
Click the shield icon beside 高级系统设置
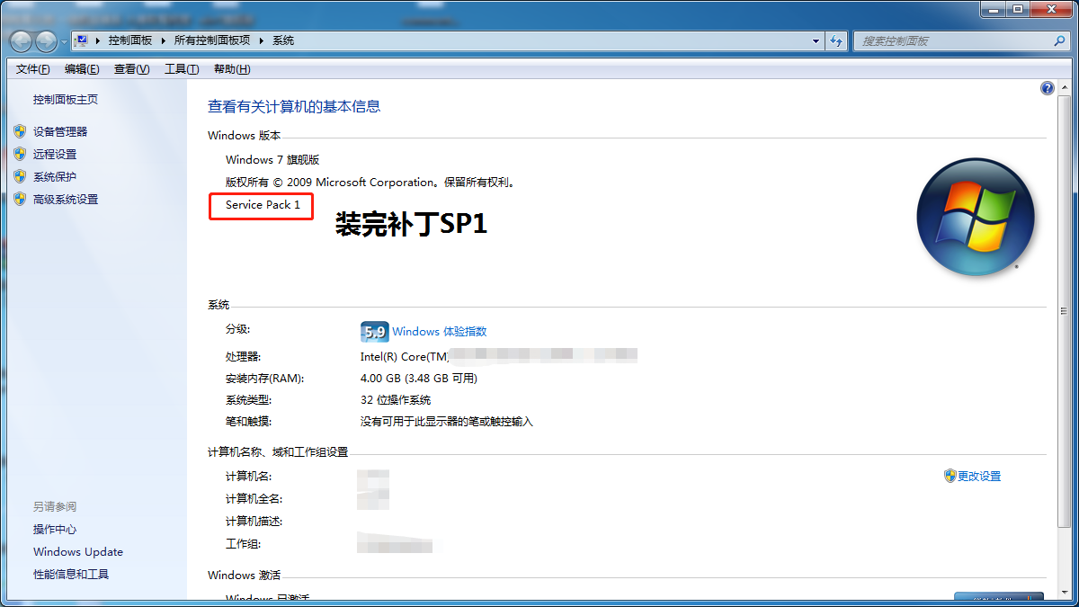(20, 199)
